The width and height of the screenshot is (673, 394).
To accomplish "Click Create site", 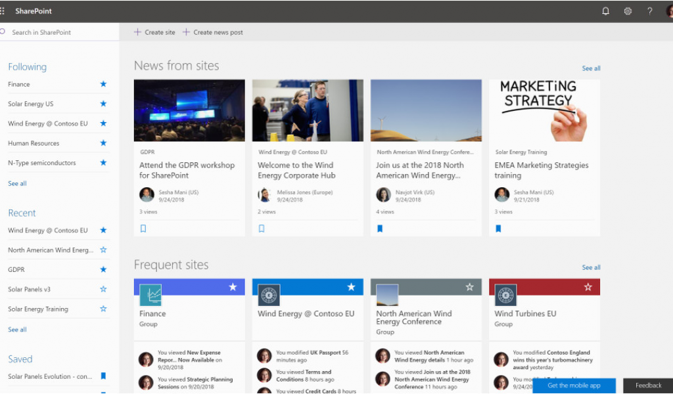I will (154, 32).
